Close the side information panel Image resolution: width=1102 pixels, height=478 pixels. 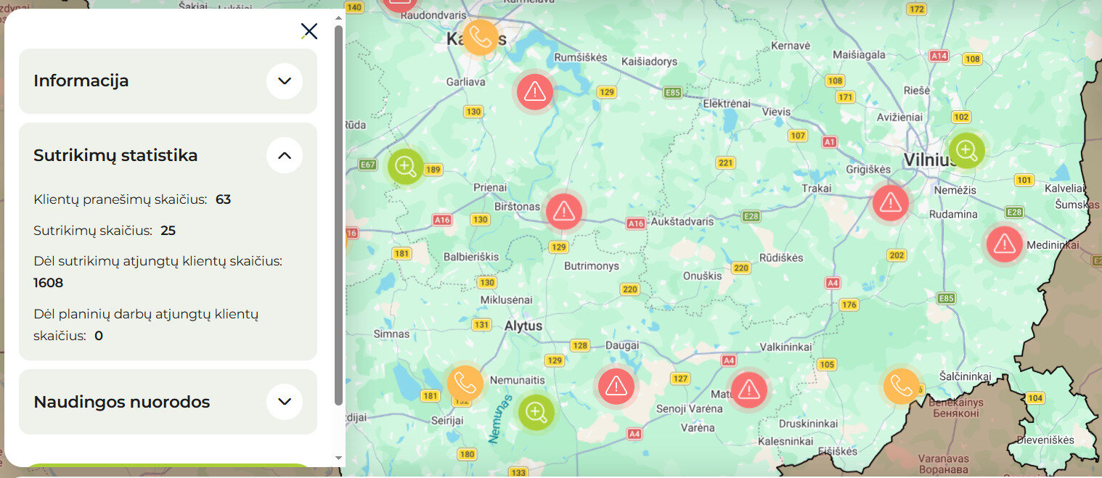click(x=309, y=30)
